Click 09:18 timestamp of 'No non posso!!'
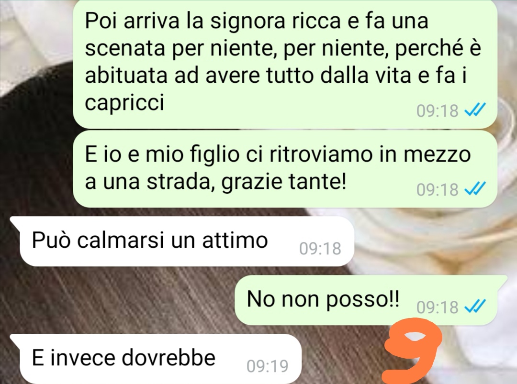Viewport: 517px width, 384px height. [437, 307]
